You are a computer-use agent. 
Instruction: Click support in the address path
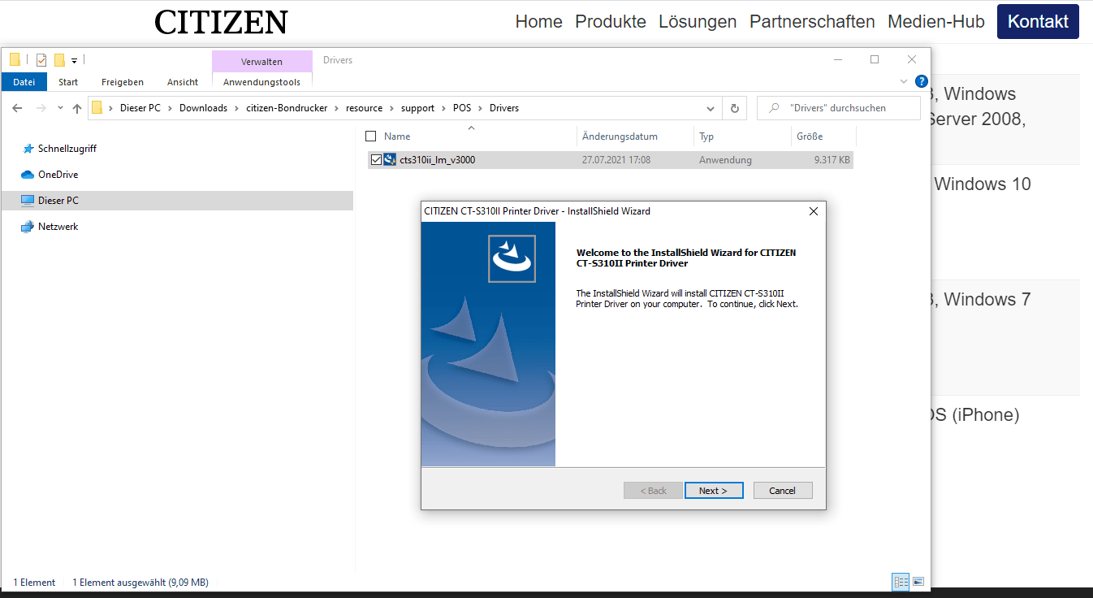coord(417,108)
